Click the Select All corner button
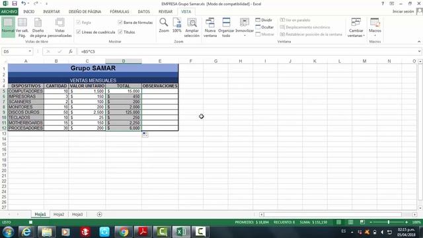 4,61
